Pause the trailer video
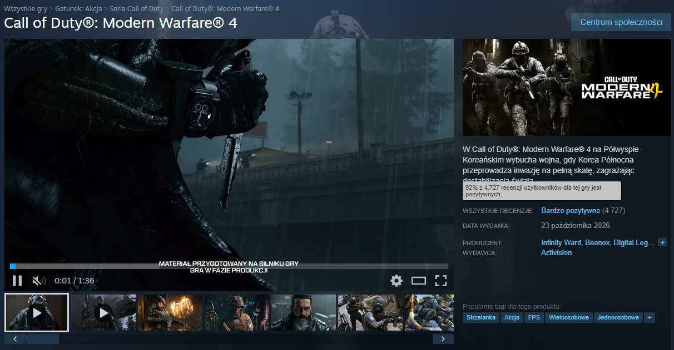Viewport: 674px width, 350px height. point(17,281)
